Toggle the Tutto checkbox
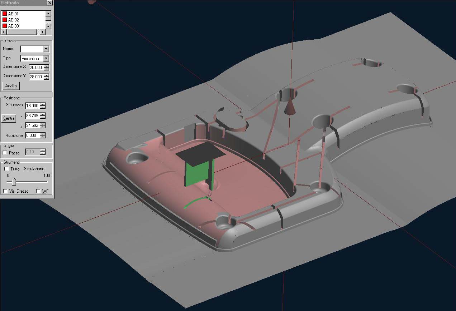 coord(6,169)
